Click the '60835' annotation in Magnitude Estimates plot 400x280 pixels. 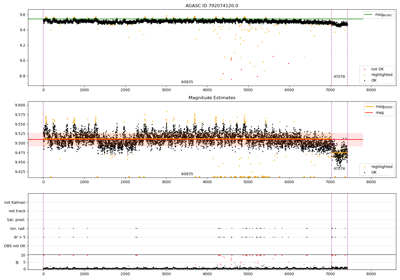(187, 174)
